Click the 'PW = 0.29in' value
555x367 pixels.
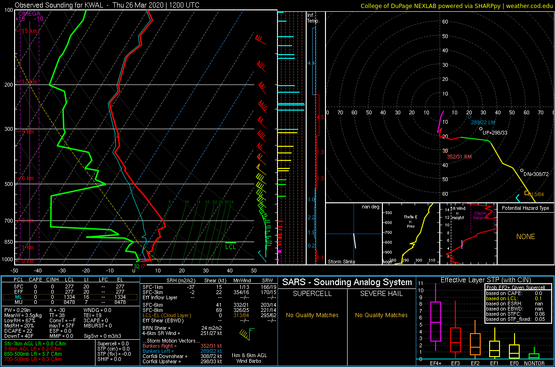coord(18,310)
